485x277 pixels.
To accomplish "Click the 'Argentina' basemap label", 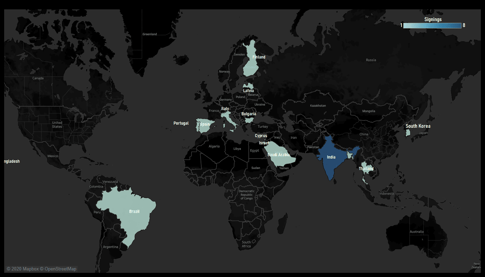I will click(111, 247).
